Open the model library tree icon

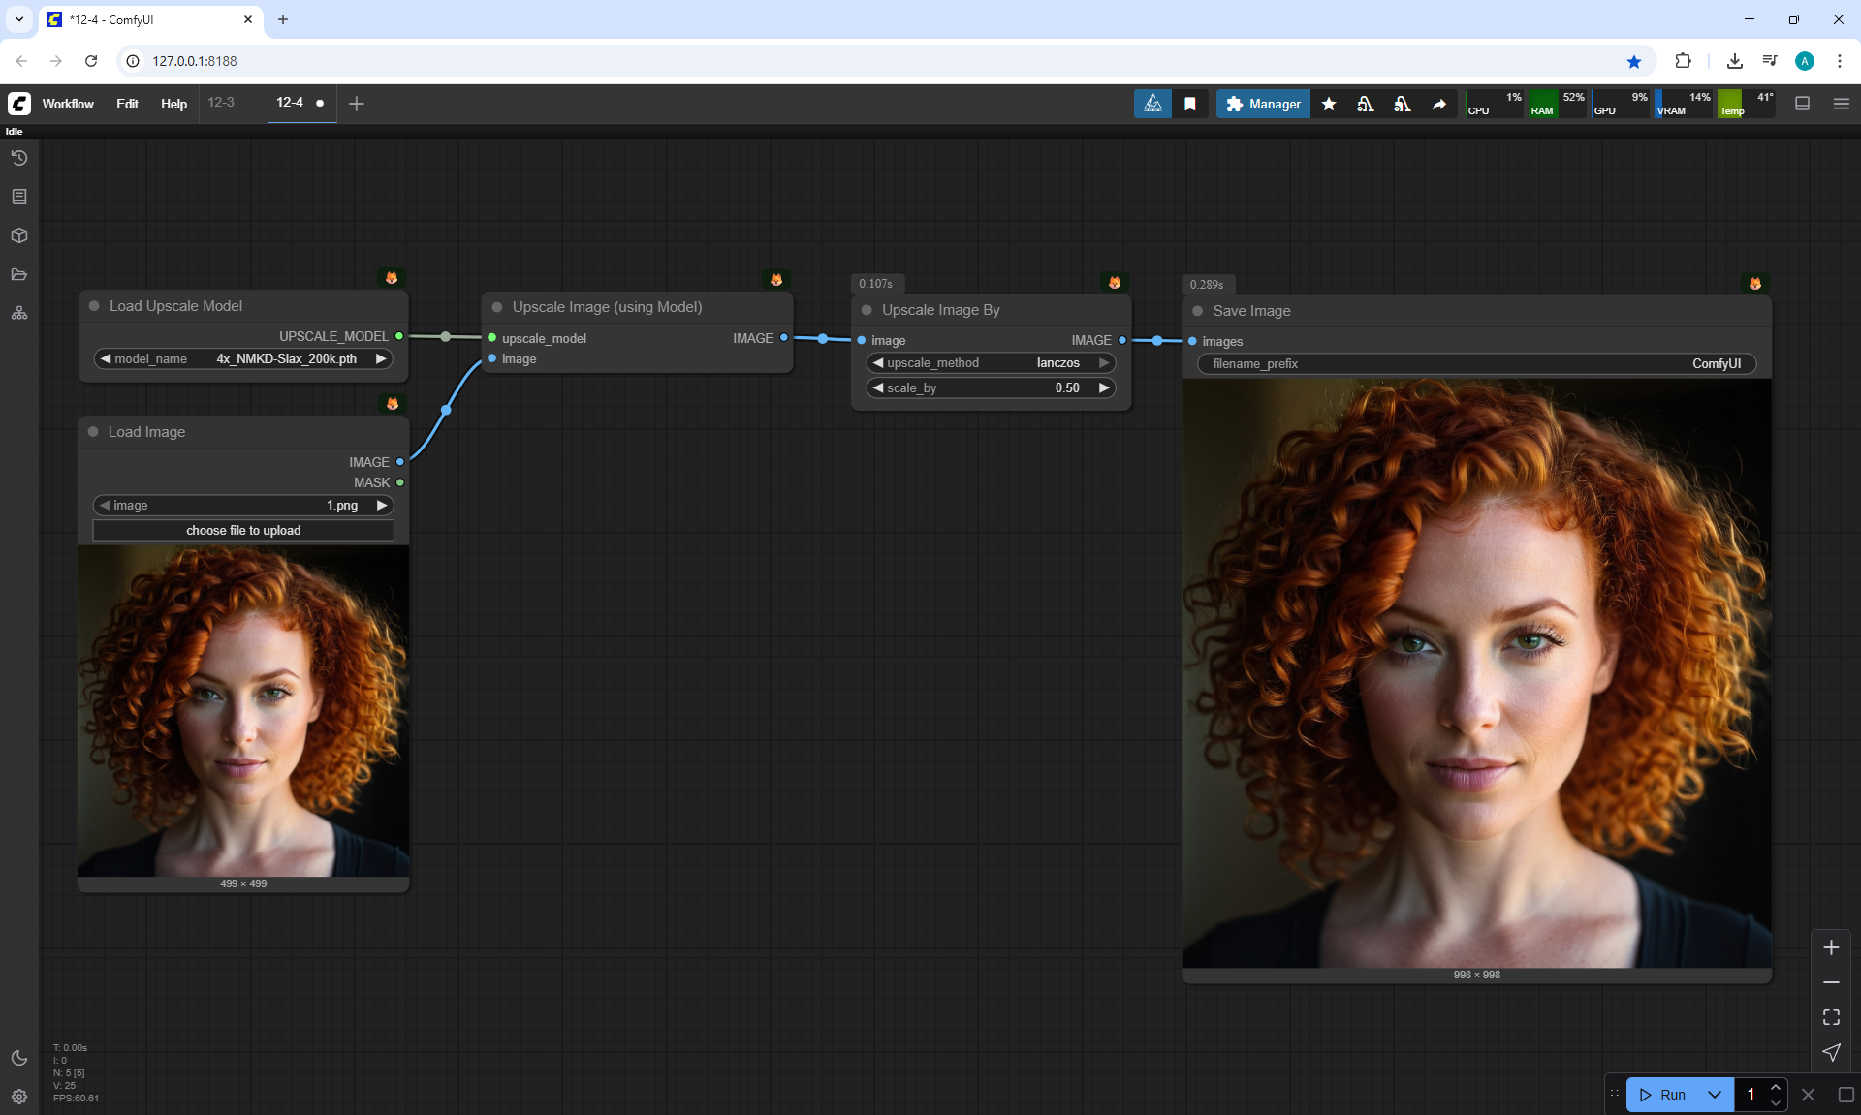19,313
